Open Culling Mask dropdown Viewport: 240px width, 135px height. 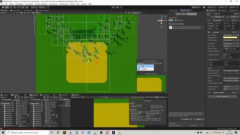[231, 40]
